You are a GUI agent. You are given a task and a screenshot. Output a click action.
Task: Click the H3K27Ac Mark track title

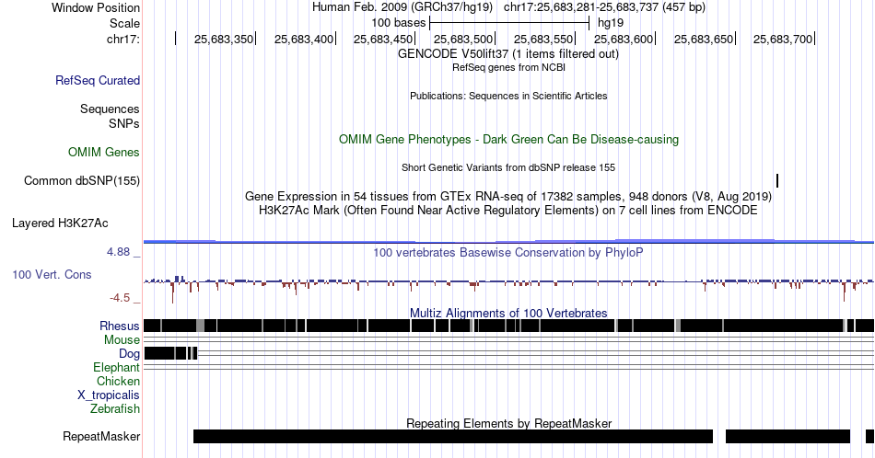pos(508,210)
